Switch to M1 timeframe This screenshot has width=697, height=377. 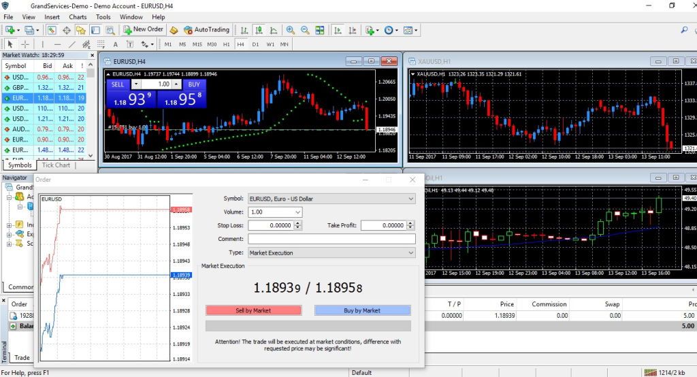click(168, 44)
